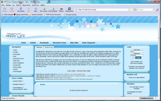Click the Login button
This screenshot has width=161, height=101.
point(138,58)
